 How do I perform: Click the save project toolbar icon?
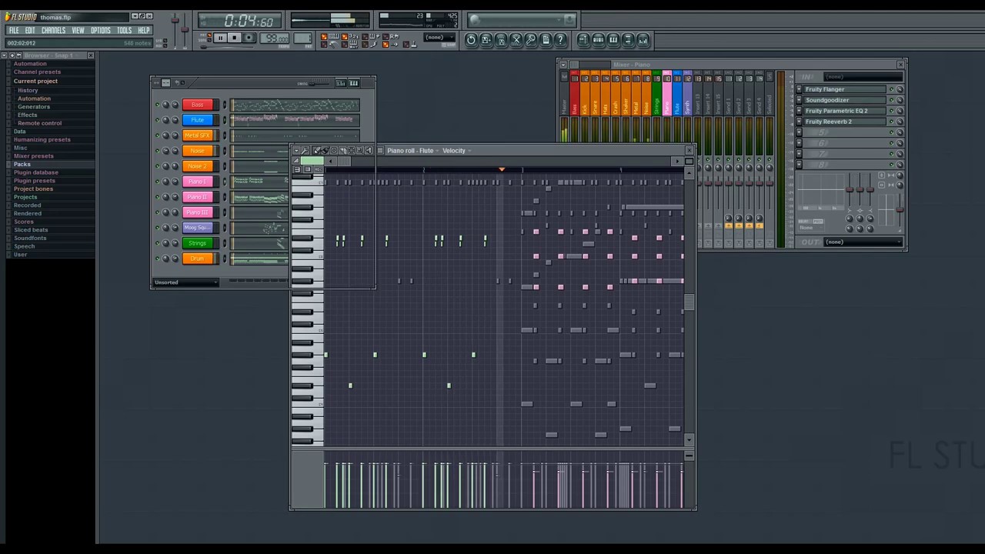pos(501,39)
